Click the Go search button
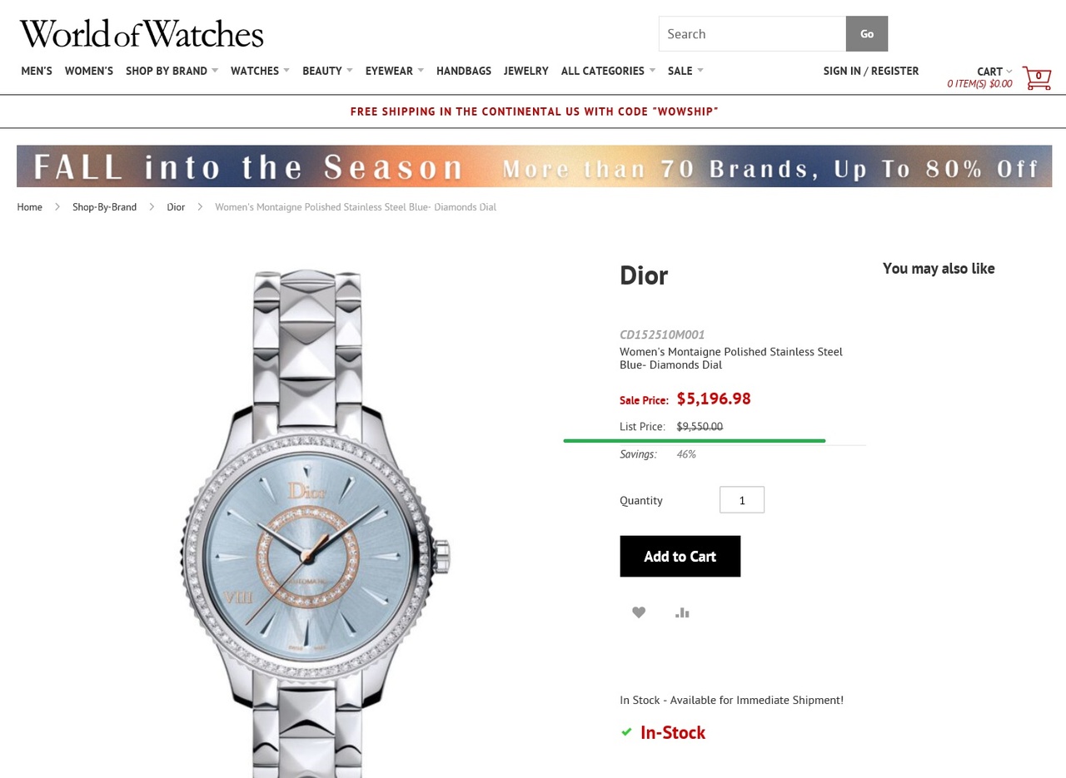 (x=867, y=33)
